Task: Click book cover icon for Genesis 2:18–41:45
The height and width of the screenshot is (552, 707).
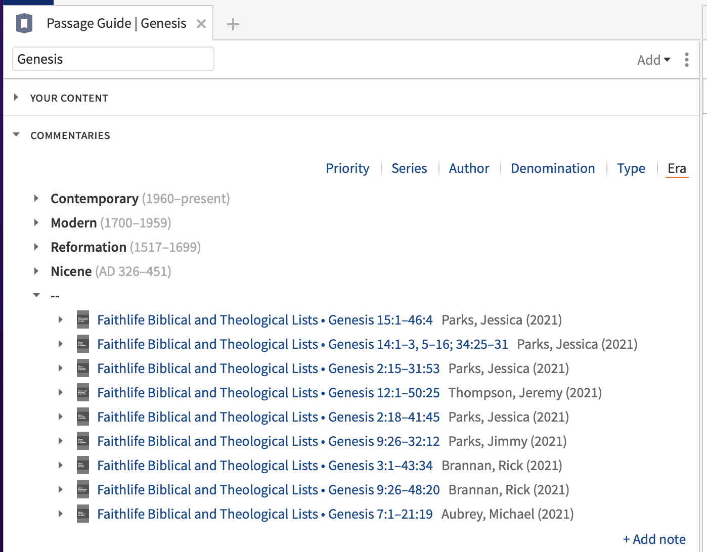Action: point(83,417)
